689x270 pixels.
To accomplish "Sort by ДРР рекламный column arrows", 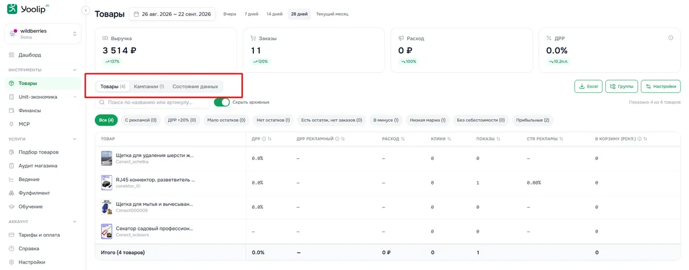I will pos(344,139).
